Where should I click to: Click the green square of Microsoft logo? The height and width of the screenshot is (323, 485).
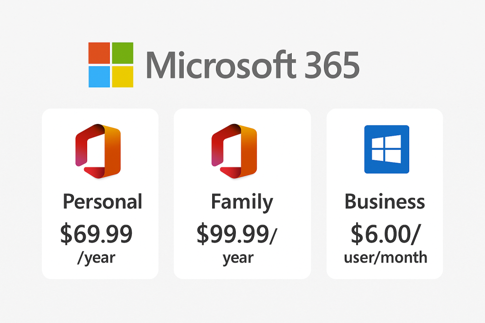tap(122, 53)
